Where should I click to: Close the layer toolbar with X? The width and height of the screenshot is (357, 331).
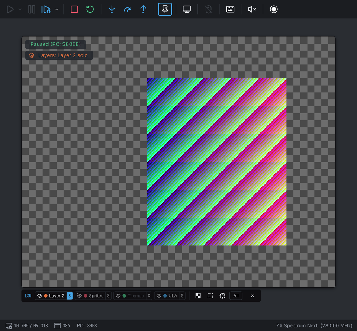point(252,296)
